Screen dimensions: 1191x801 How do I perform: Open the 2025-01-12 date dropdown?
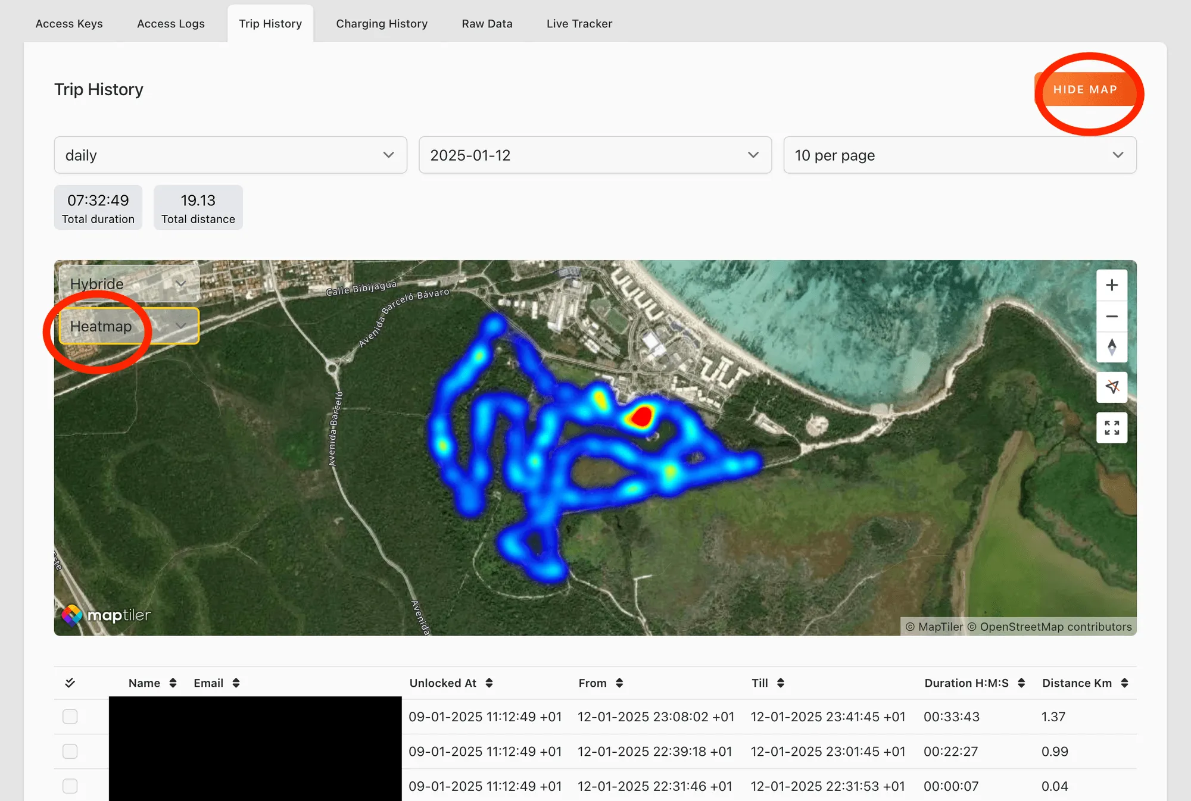(595, 155)
